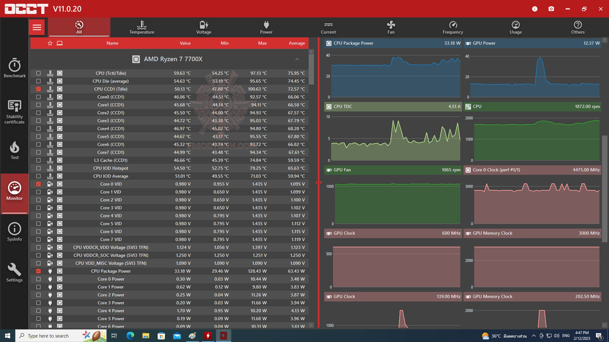
Task: Click the Windows taskbar search box
Action: pos(48,336)
